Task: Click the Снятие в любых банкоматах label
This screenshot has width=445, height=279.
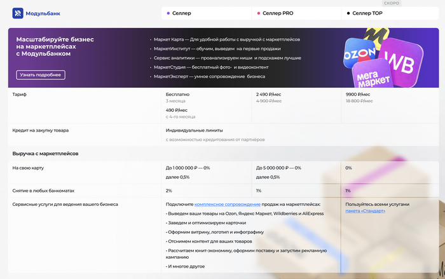Action: pyautogui.click(x=43, y=191)
